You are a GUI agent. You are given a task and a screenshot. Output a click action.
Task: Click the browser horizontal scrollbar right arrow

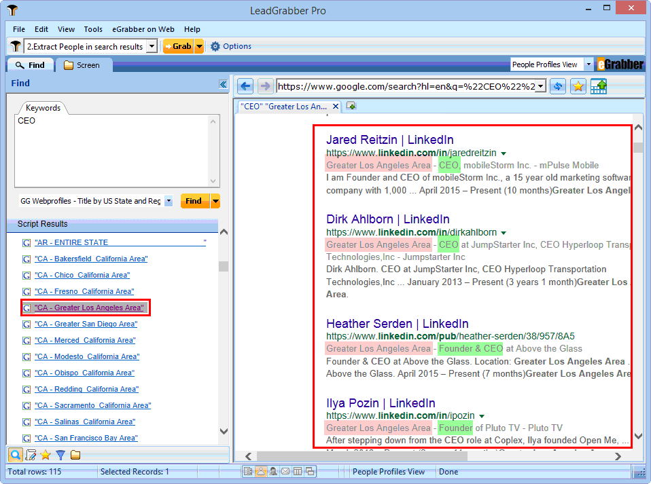pyautogui.click(x=618, y=456)
